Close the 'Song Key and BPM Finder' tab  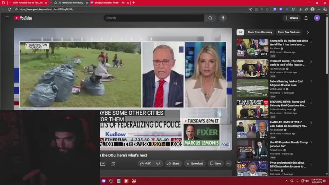pyautogui.click(x=128, y=3)
